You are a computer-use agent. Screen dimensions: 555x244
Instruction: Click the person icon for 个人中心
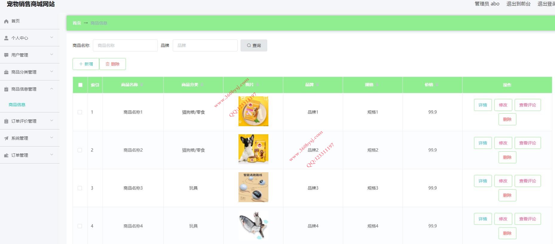click(x=6, y=38)
